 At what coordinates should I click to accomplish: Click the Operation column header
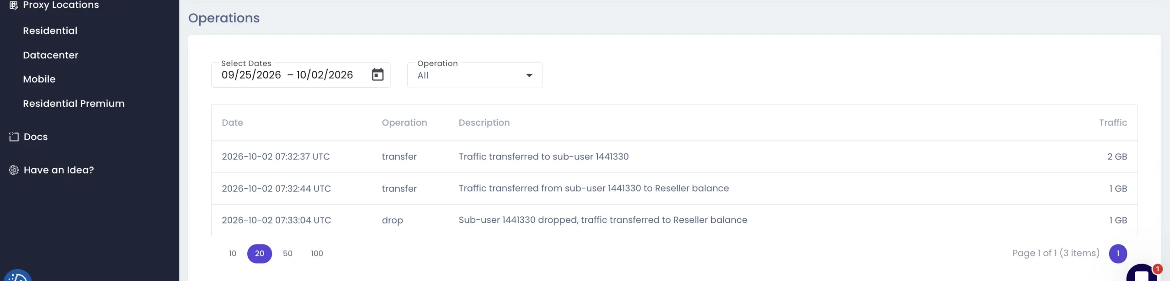pos(404,122)
